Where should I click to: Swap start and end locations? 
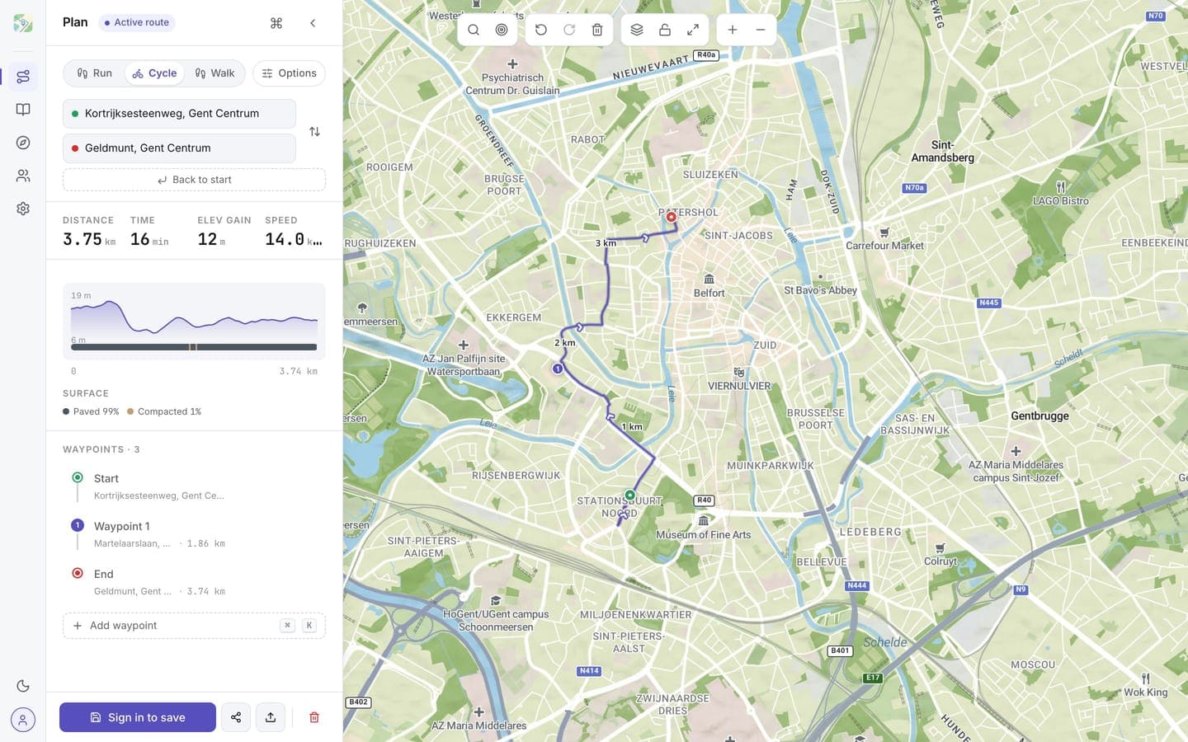[314, 131]
